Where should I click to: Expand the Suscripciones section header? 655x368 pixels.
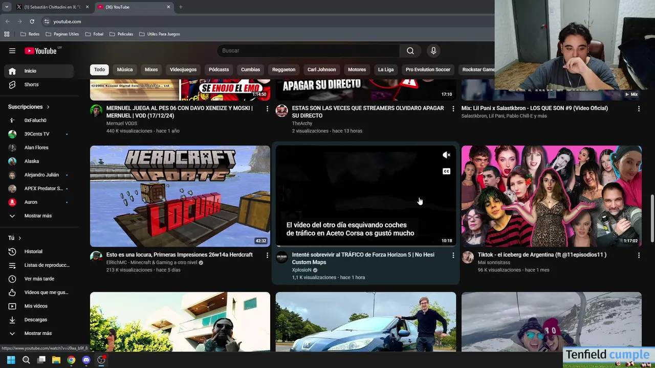pyautogui.click(x=29, y=107)
